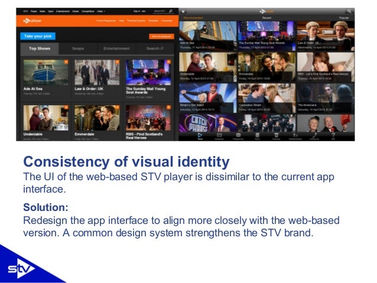Click the Take your pick button
The width and height of the screenshot is (377, 283).
(x=38, y=36)
